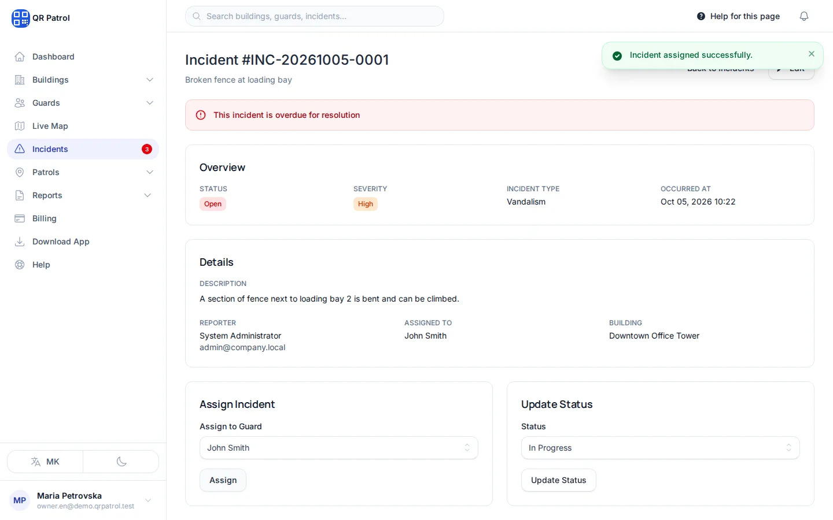Open Billing menu item

click(83, 218)
